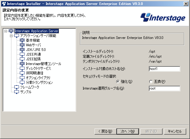Select the ディレクトリサービス tree label

point(38,68)
